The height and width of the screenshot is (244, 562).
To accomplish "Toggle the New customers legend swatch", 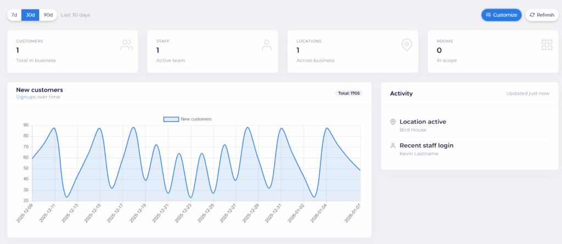I will tap(171, 119).
